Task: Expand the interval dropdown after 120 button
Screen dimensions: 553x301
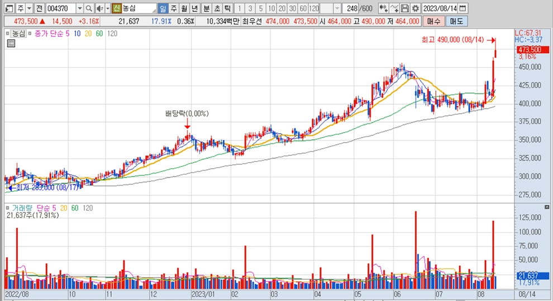Action: (338, 8)
